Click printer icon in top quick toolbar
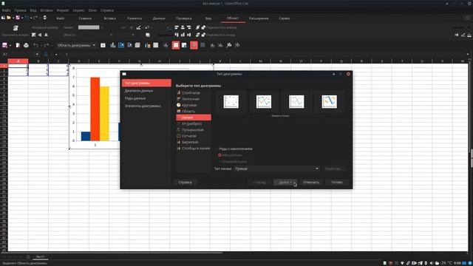Image resolution: width=473 pixels, height=266 pixels. coord(44,18)
